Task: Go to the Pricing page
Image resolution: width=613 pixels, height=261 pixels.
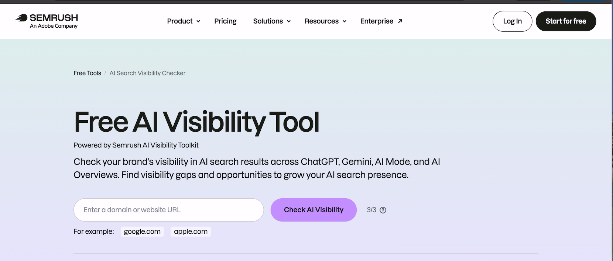Action: (225, 21)
